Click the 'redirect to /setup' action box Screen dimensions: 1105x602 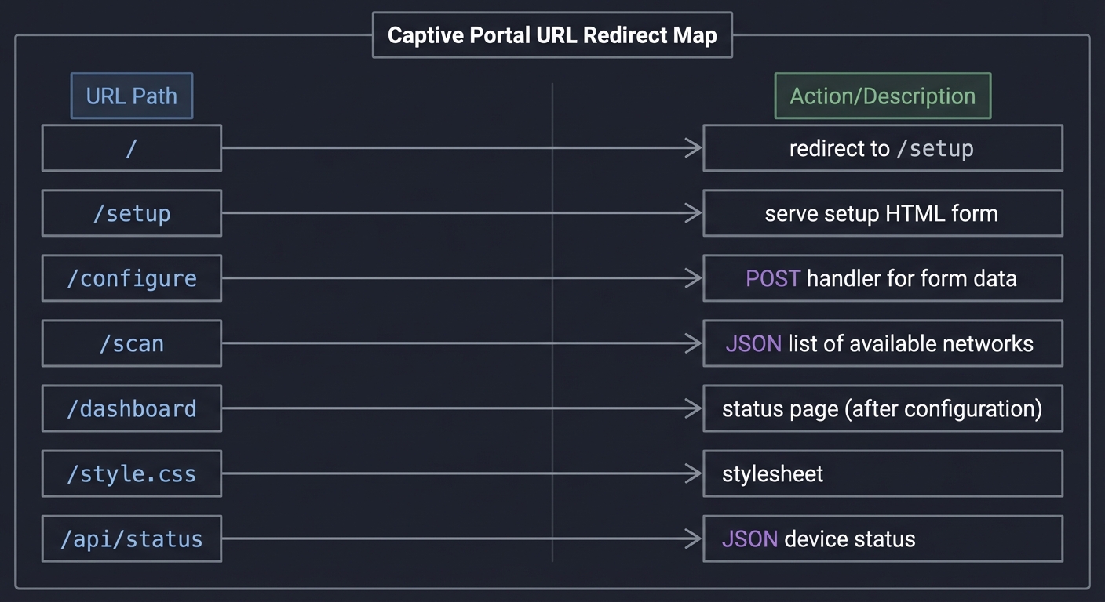pos(882,147)
